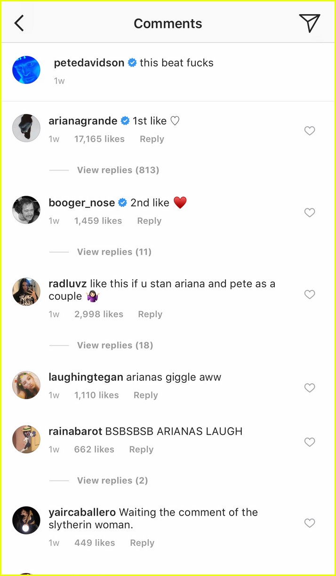Viewport: 336px width, 576px height.
Task: Reply to arianagrande's comment
Action: (x=152, y=139)
